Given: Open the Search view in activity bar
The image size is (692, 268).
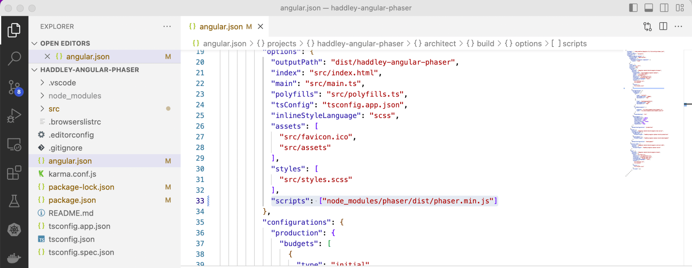Looking at the screenshot, I should click(x=14, y=58).
